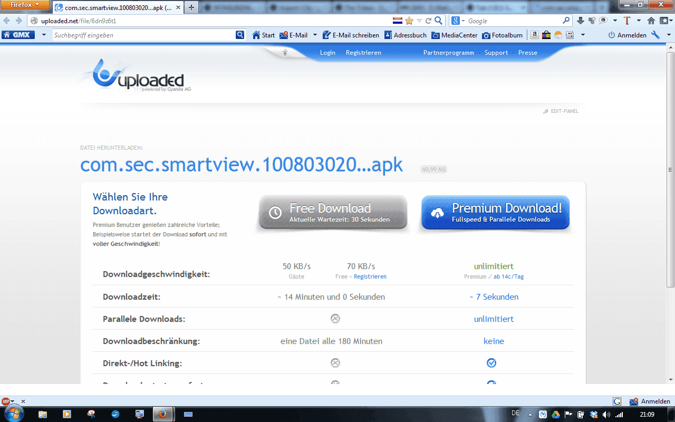This screenshot has width=675, height=422.
Task: Expand the E-Mail dropdown arrow in GMX toolbar
Action: click(x=315, y=35)
